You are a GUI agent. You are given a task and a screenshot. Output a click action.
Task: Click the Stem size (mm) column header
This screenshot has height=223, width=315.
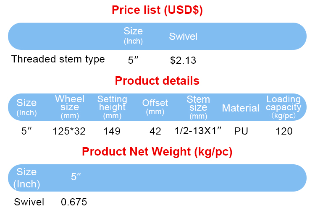(198, 107)
